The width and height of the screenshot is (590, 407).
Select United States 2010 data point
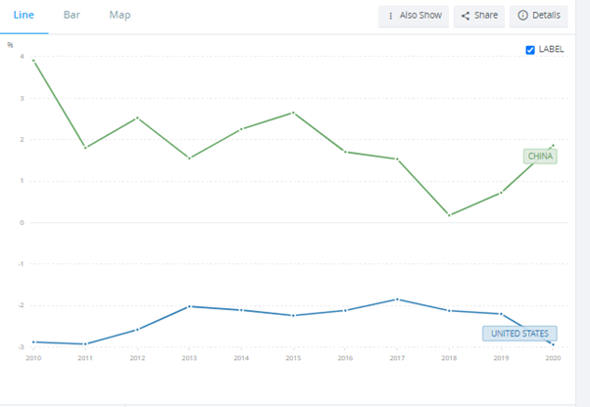pos(33,342)
